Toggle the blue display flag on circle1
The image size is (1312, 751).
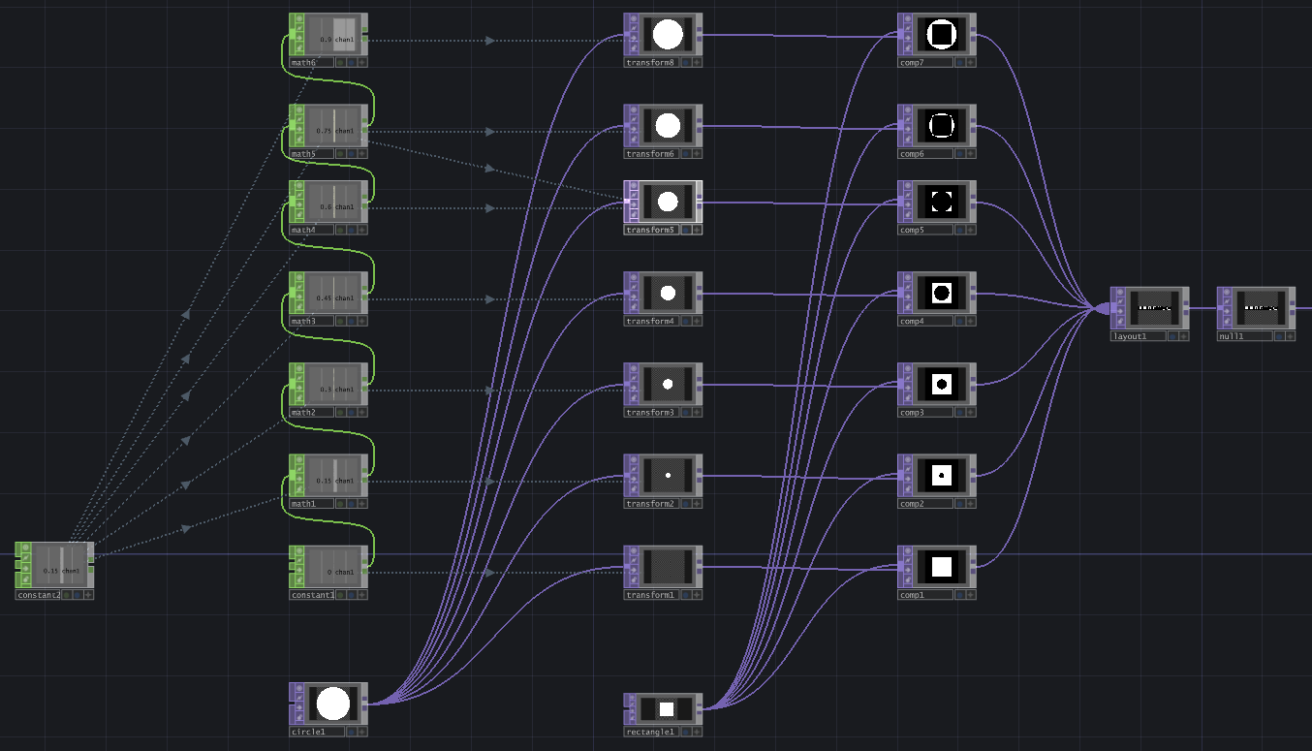click(x=351, y=731)
